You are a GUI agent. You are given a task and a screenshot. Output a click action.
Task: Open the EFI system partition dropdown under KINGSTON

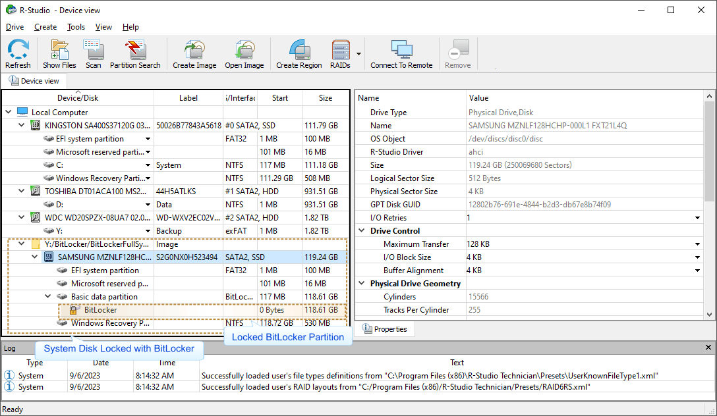point(148,139)
